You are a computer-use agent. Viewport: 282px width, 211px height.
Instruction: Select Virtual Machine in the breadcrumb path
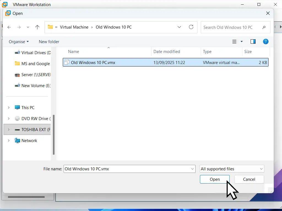point(74,27)
